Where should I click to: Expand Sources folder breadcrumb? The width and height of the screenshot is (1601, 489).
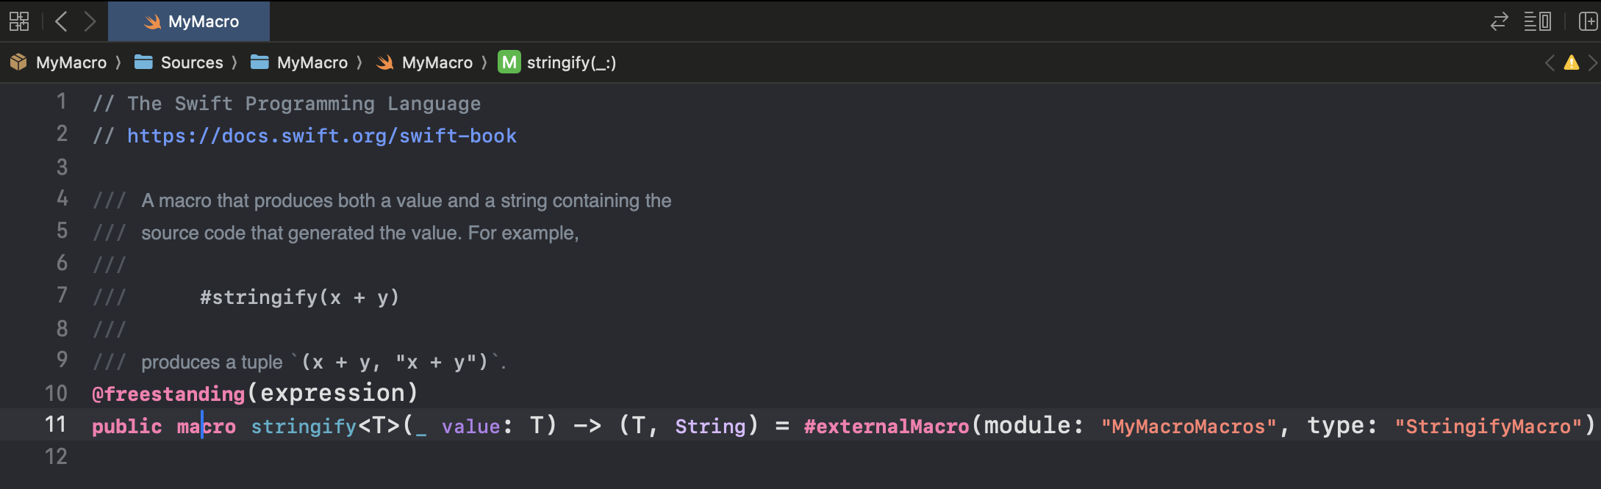point(179,62)
